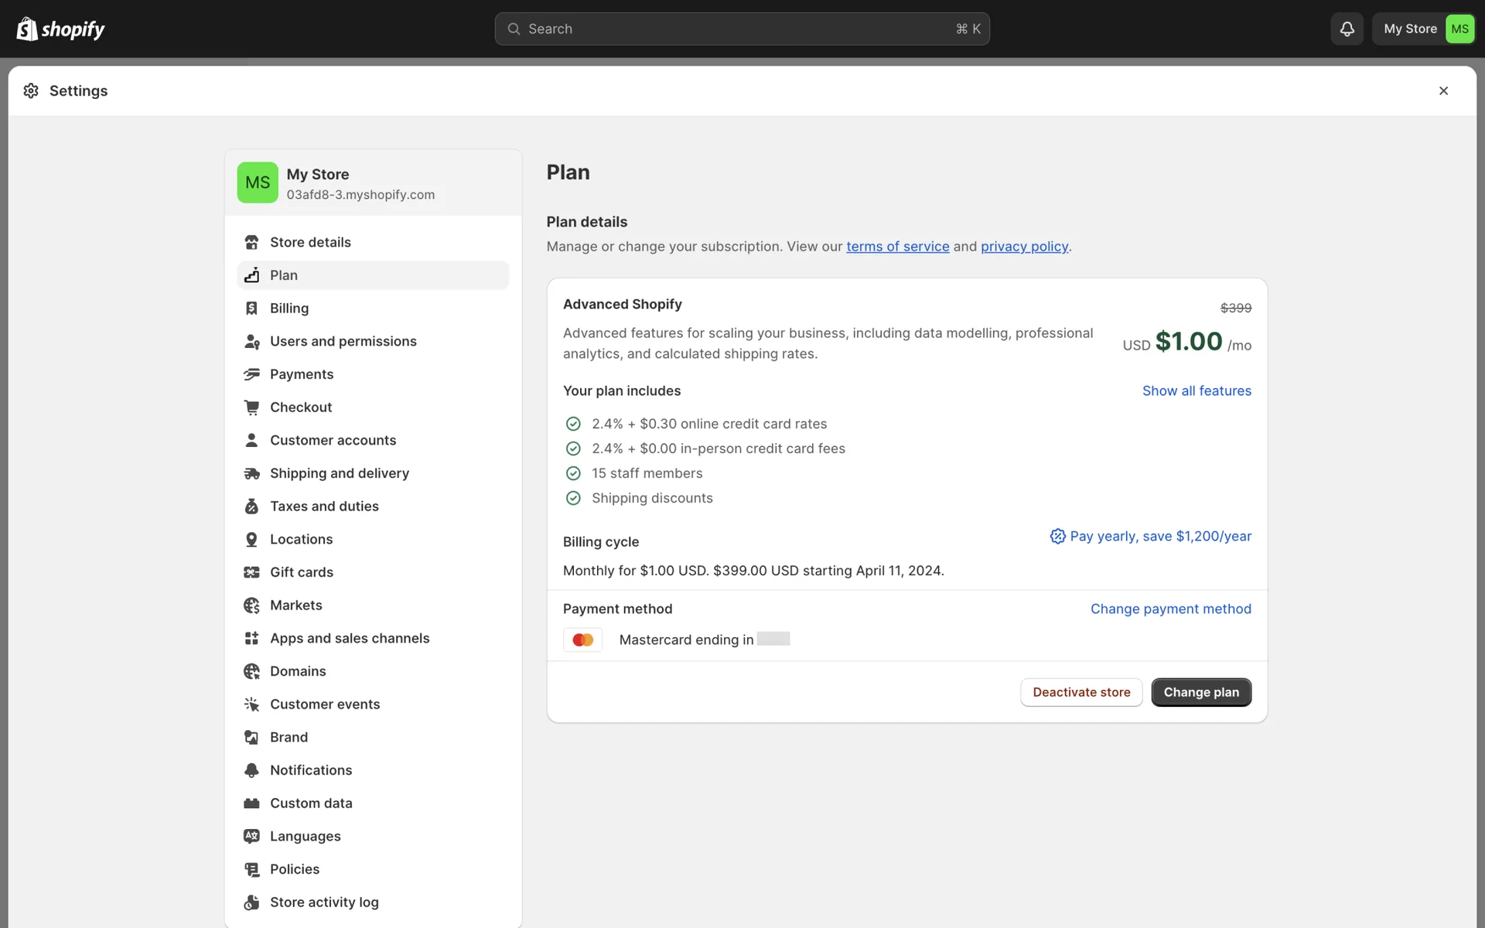
Task: Click the Billing receipt icon in the sidebar
Action: (251, 309)
